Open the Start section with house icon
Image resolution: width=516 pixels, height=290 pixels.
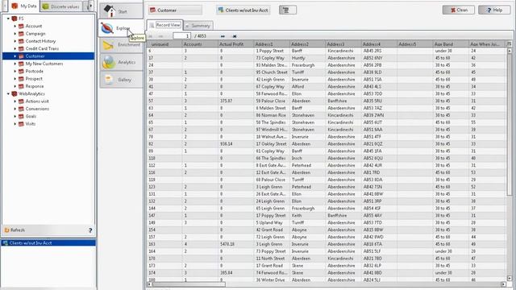tap(122, 10)
